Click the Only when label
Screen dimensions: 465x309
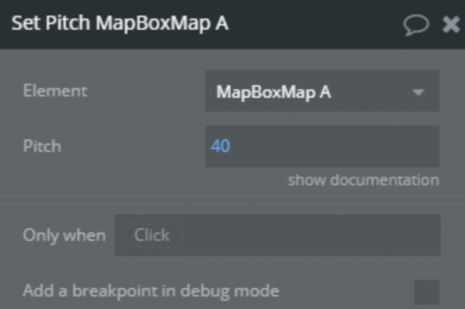coord(64,235)
